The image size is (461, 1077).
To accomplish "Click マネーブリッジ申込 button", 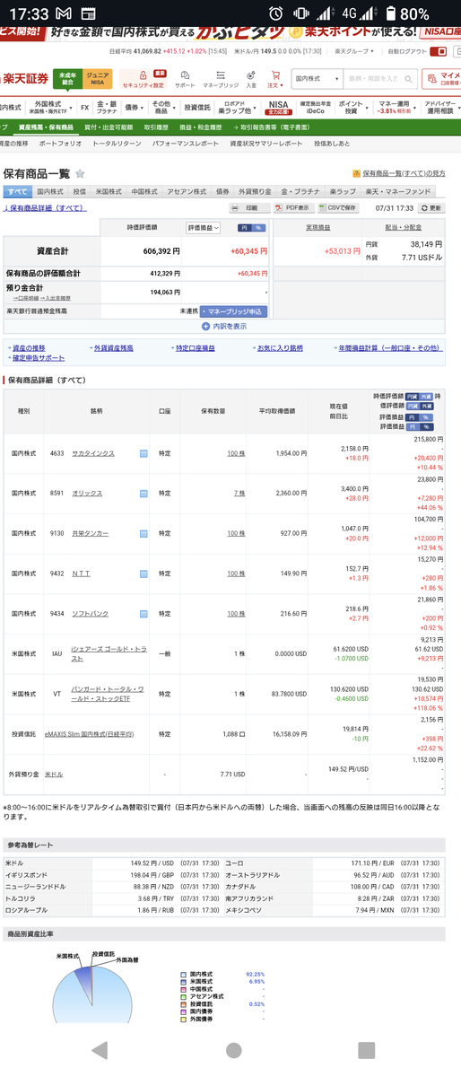I will tap(232, 311).
